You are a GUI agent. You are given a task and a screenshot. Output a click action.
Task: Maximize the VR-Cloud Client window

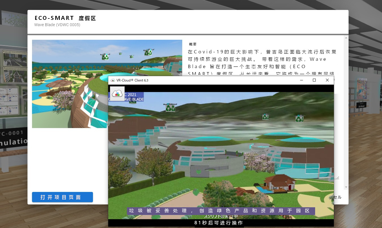[314, 80]
